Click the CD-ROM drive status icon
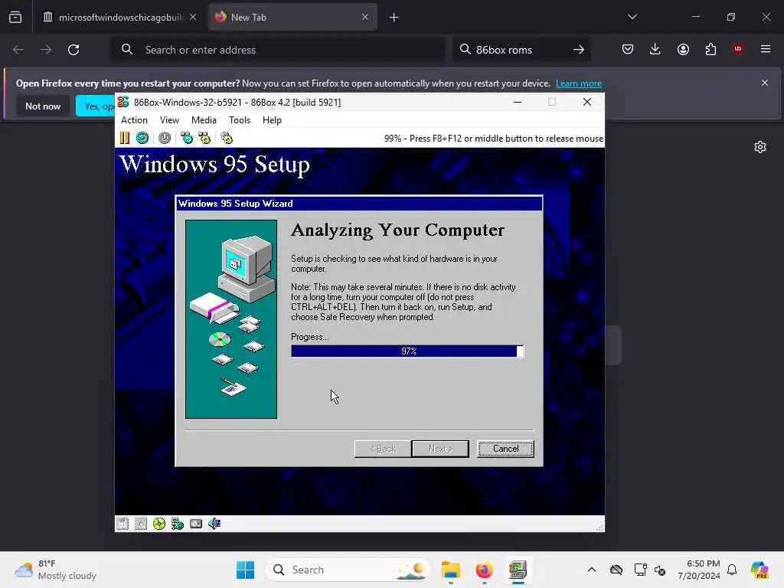This screenshot has height=588, width=784. (x=159, y=524)
